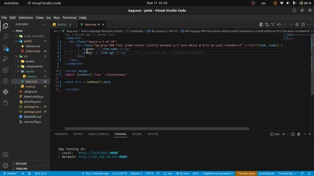This screenshot has height=176, width=314.
Task: Click errors and warnings count in status bar
Action: [41, 174]
